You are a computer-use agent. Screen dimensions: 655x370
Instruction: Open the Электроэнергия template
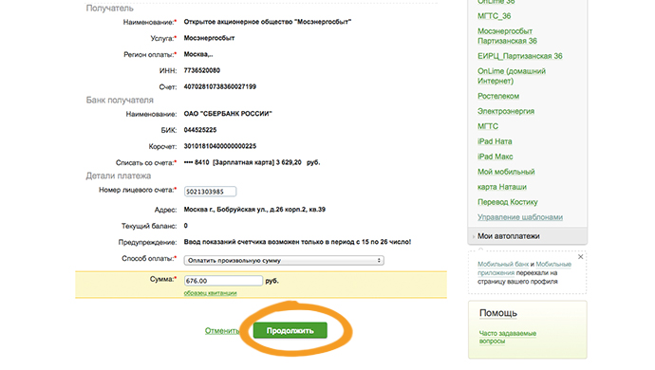pos(506,111)
